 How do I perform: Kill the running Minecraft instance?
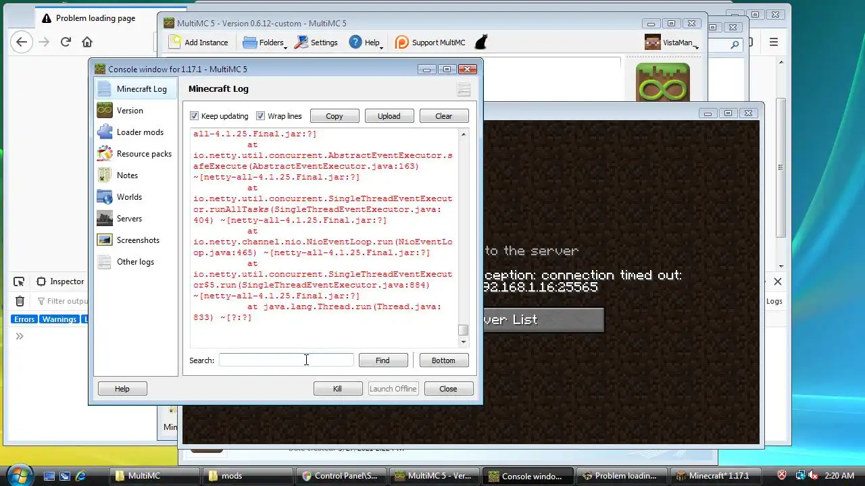pos(338,389)
